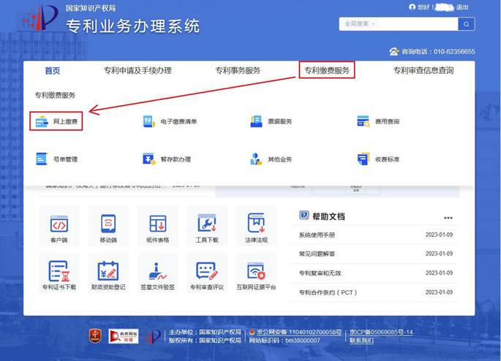The width and height of the screenshot is (501, 361).
Task: Open the 收费标准 fee standard icon
Action: 363,159
